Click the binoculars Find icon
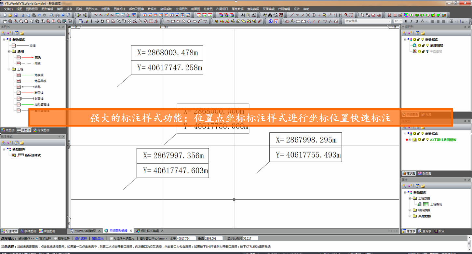 pyautogui.click(x=270, y=15)
